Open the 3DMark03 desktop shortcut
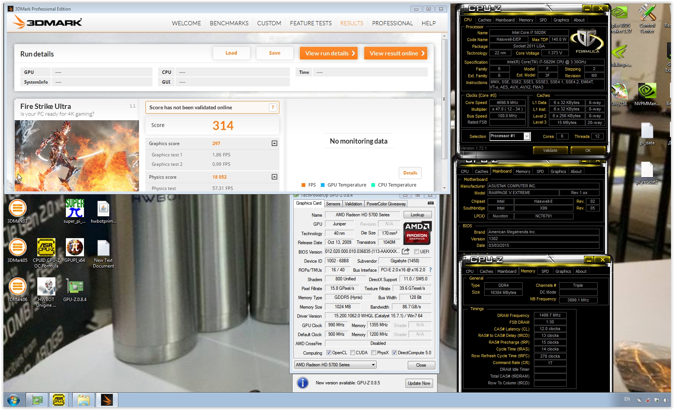The height and width of the screenshot is (410, 674). 17,211
